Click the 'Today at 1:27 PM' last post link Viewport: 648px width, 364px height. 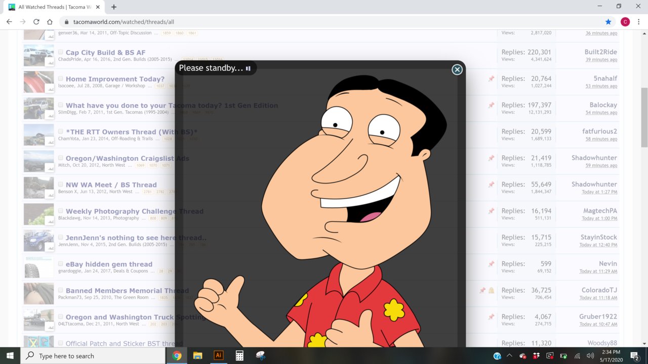click(599, 192)
